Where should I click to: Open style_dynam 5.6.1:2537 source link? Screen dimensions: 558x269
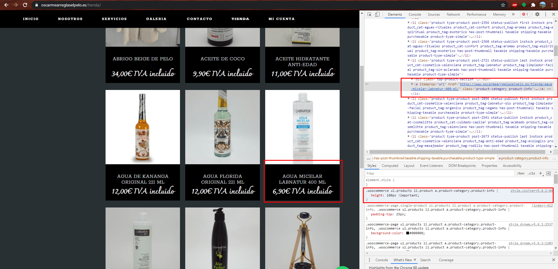(531, 224)
